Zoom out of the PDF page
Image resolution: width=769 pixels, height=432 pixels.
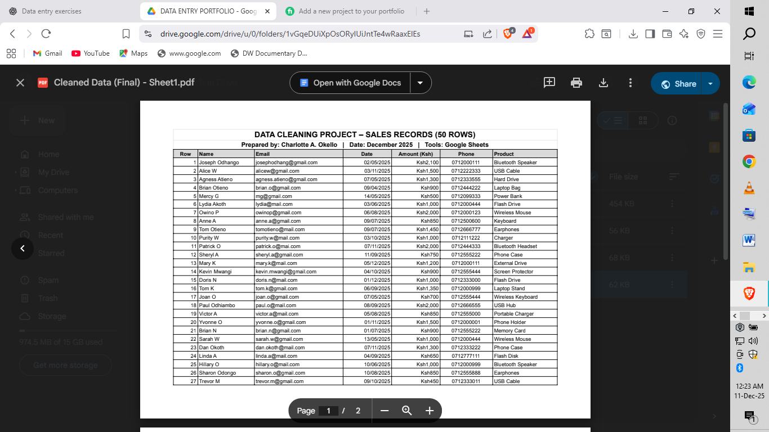point(384,411)
